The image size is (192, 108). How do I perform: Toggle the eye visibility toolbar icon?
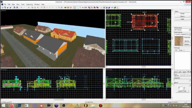point(83,7)
